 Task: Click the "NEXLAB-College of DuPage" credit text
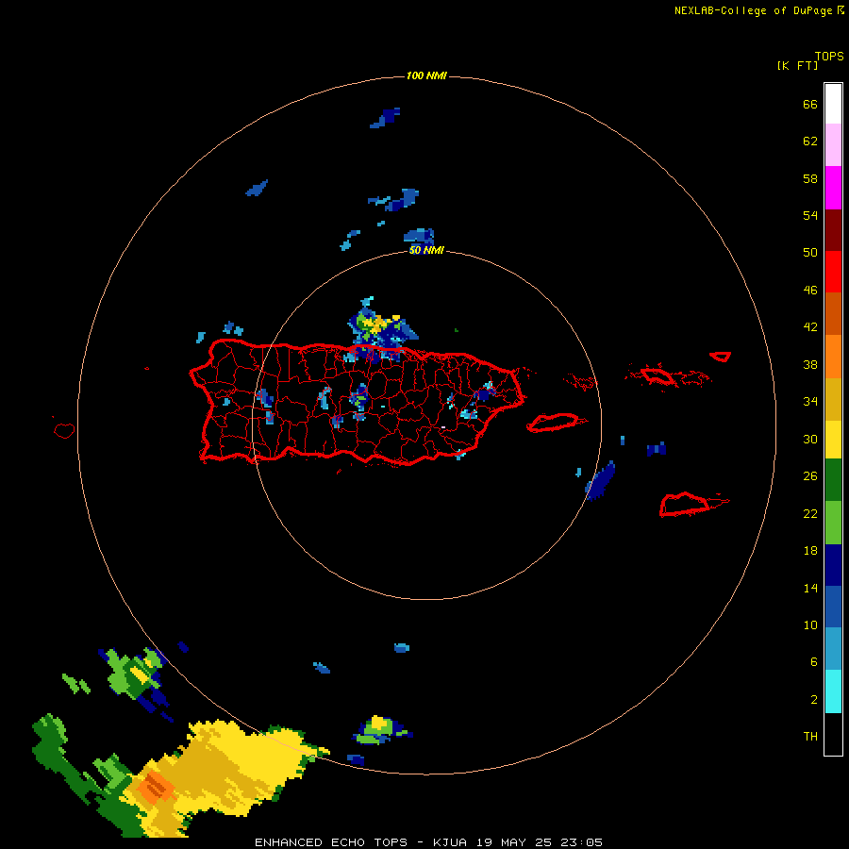tap(753, 10)
